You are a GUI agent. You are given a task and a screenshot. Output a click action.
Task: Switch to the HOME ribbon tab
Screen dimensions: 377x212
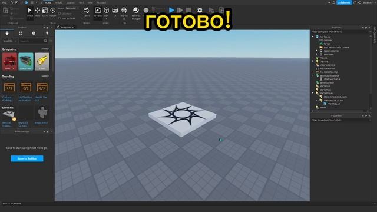coord(48,2)
